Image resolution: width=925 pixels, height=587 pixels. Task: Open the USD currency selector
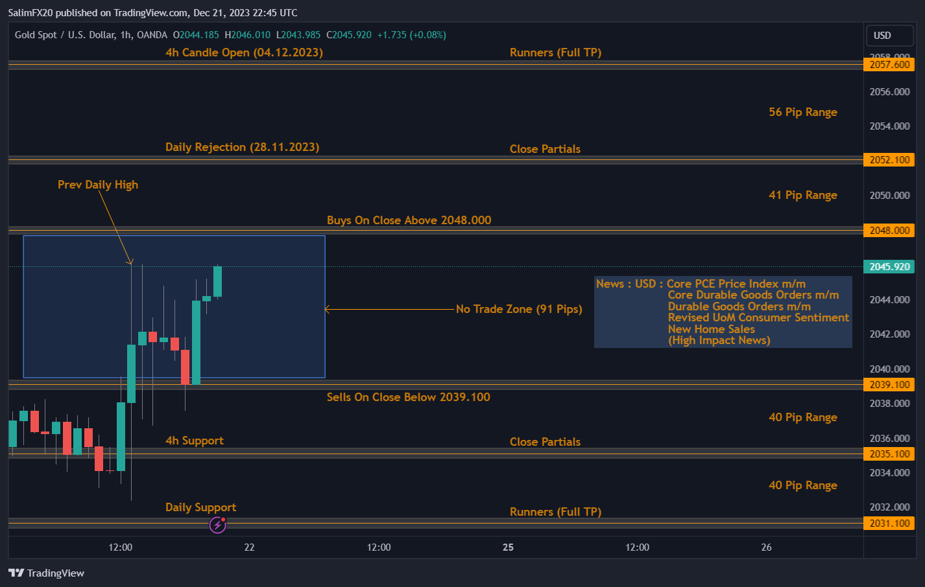click(889, 36)
